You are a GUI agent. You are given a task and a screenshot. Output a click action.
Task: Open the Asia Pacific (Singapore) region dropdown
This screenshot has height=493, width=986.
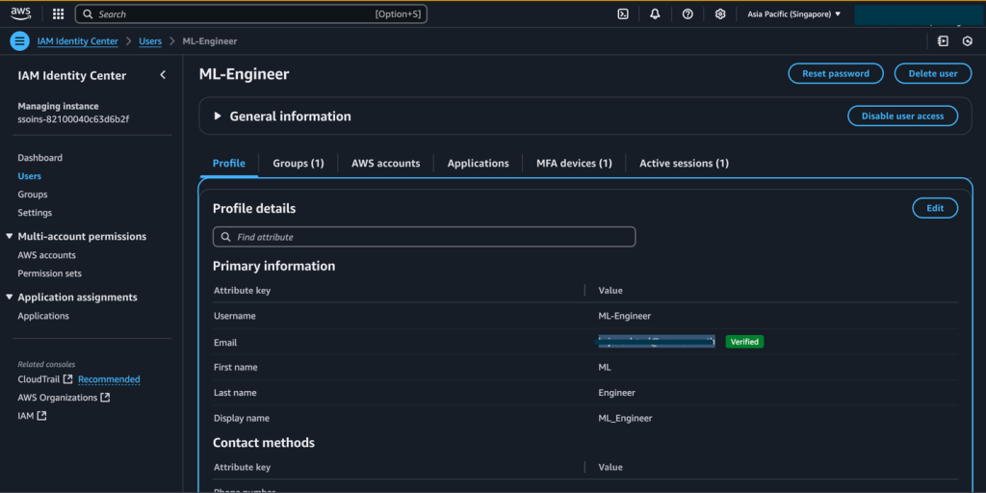pos(793,14)
